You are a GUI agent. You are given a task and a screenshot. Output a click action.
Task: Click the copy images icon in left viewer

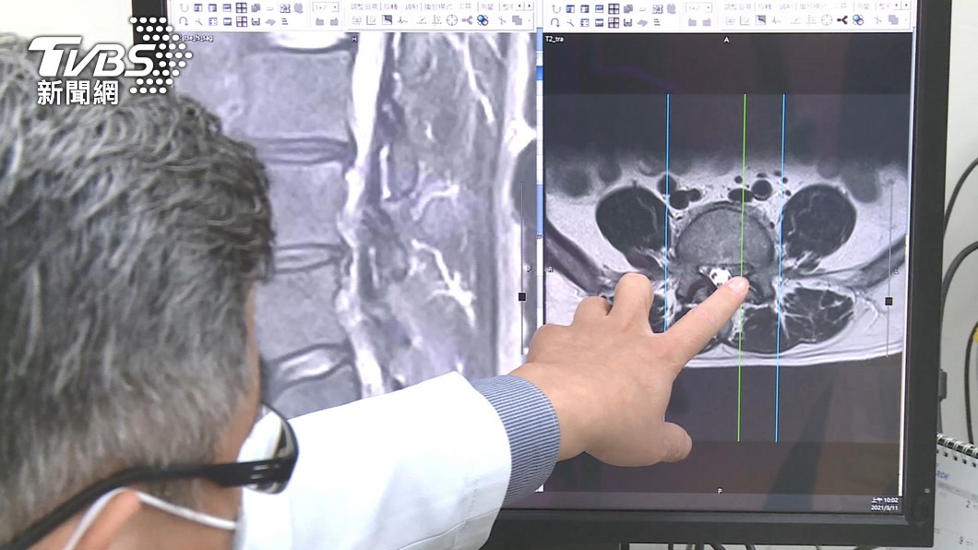coord(256,7)
